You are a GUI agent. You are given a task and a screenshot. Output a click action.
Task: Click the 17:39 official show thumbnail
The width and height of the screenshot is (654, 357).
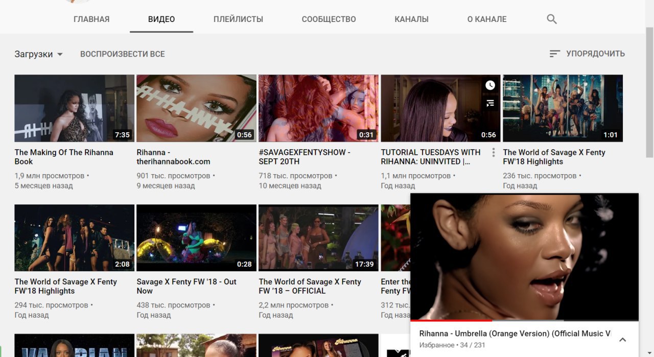[319, 237]
